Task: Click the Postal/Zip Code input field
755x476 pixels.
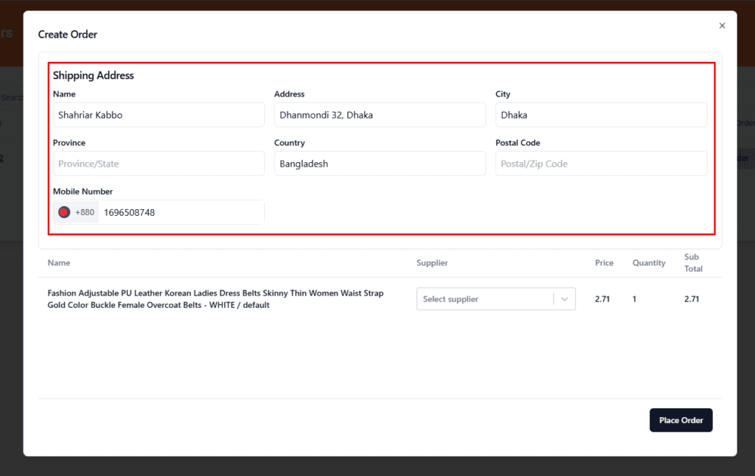Action: click(x=600, y=164)
